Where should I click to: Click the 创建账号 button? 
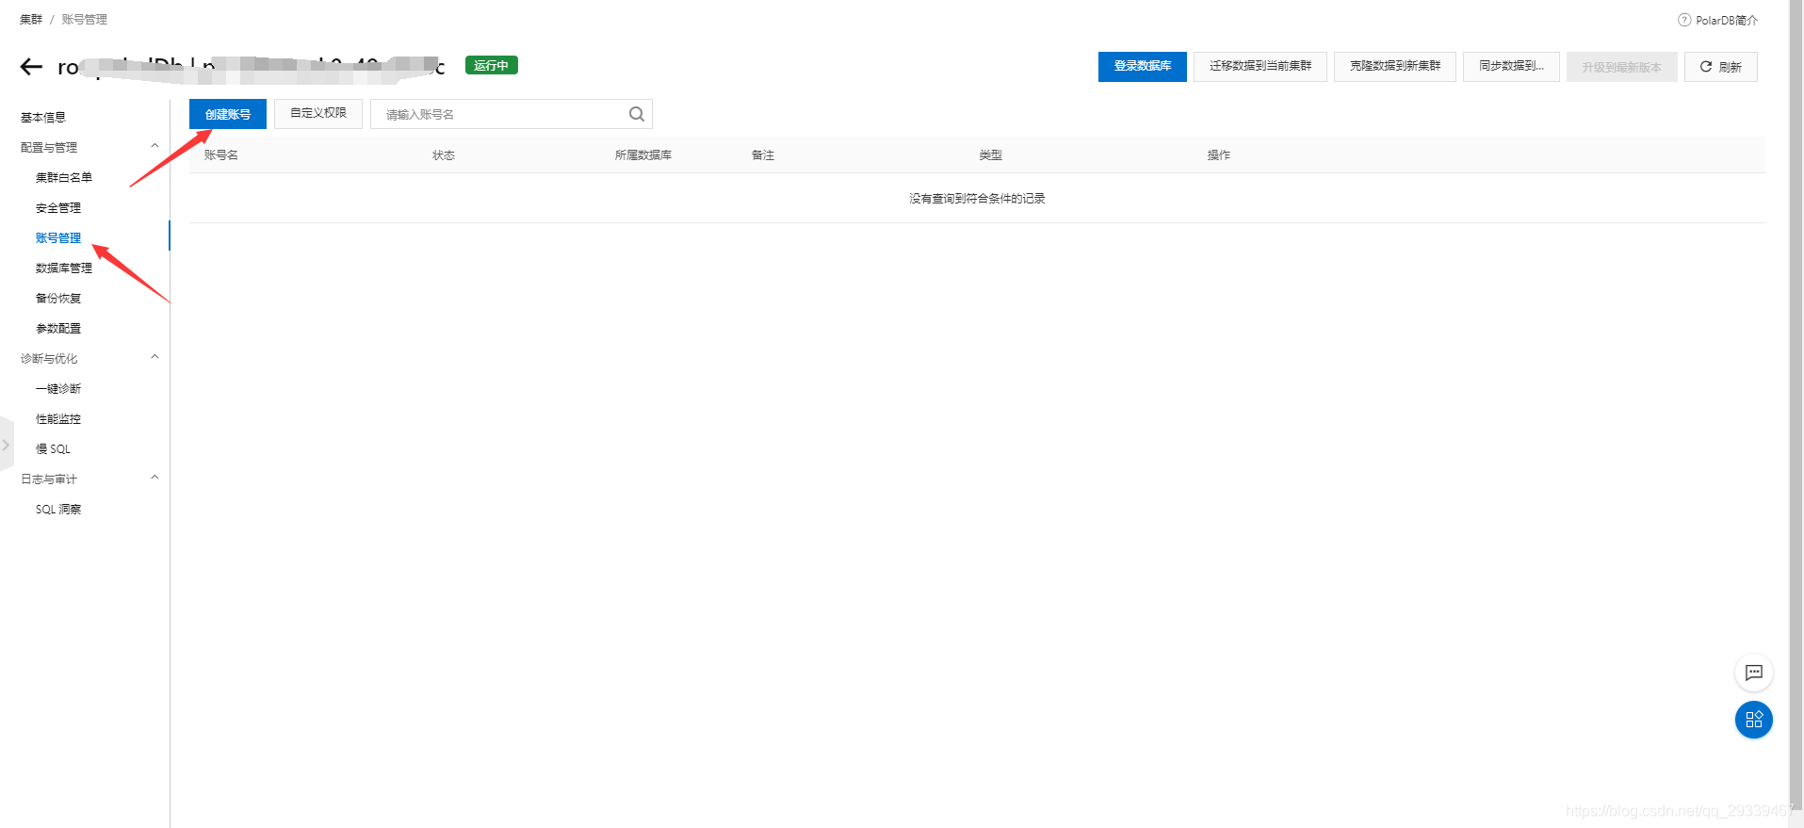(x=228, y=114)
